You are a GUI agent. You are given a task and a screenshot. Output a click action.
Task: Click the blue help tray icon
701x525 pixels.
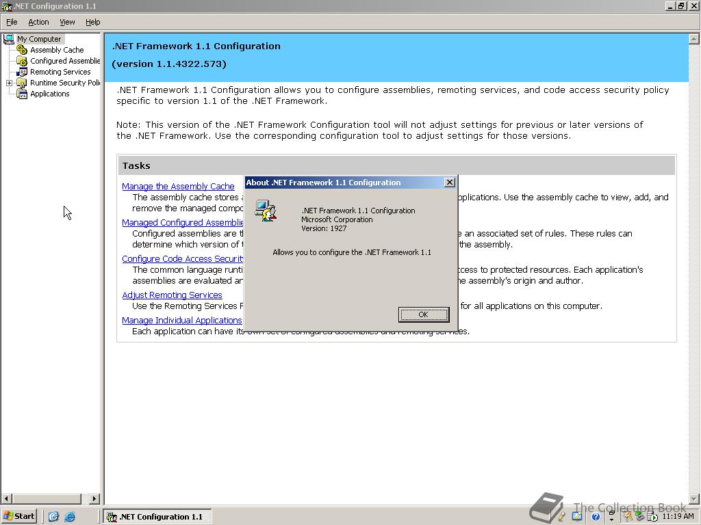pyautogui.click(x=596, y=517)
